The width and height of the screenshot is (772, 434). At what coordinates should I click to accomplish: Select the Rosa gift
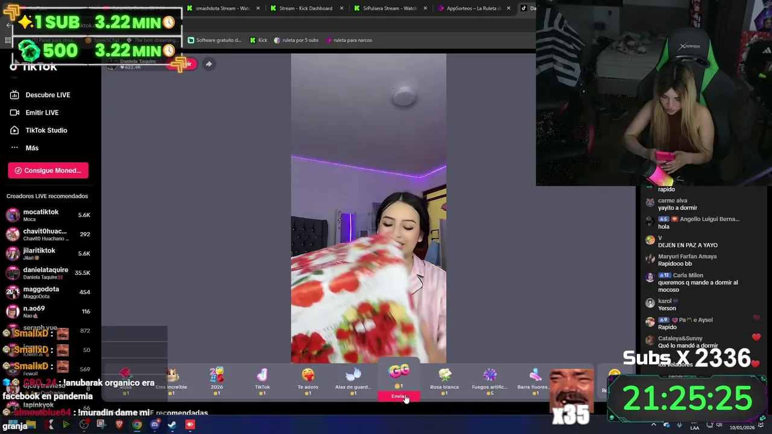(125, 381)
